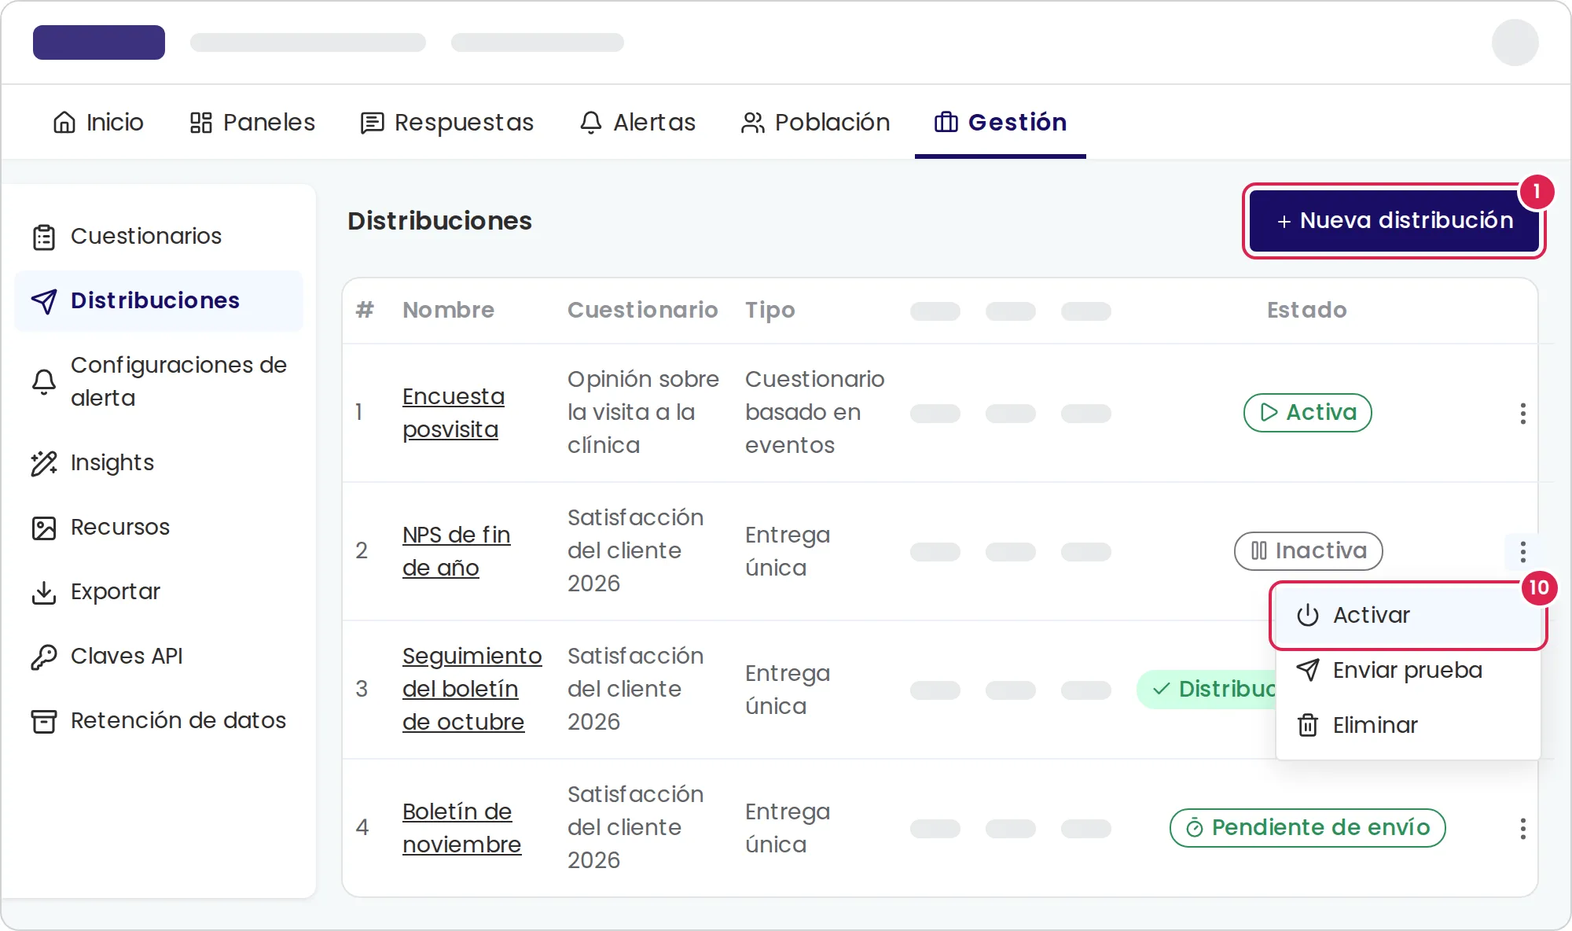Click the Pendiente de envío status badge

1308,829
